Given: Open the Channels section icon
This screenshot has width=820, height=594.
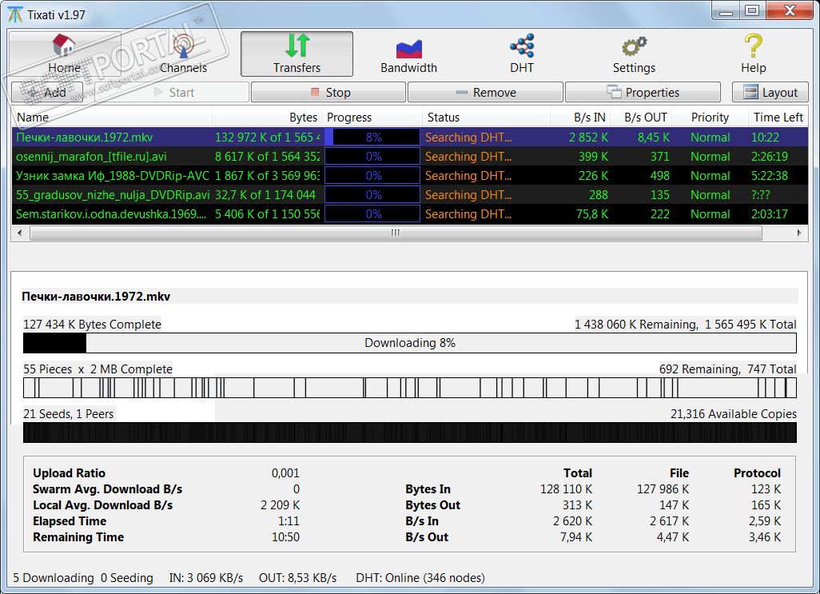Looking at the screenshot, I should [183, 46].
